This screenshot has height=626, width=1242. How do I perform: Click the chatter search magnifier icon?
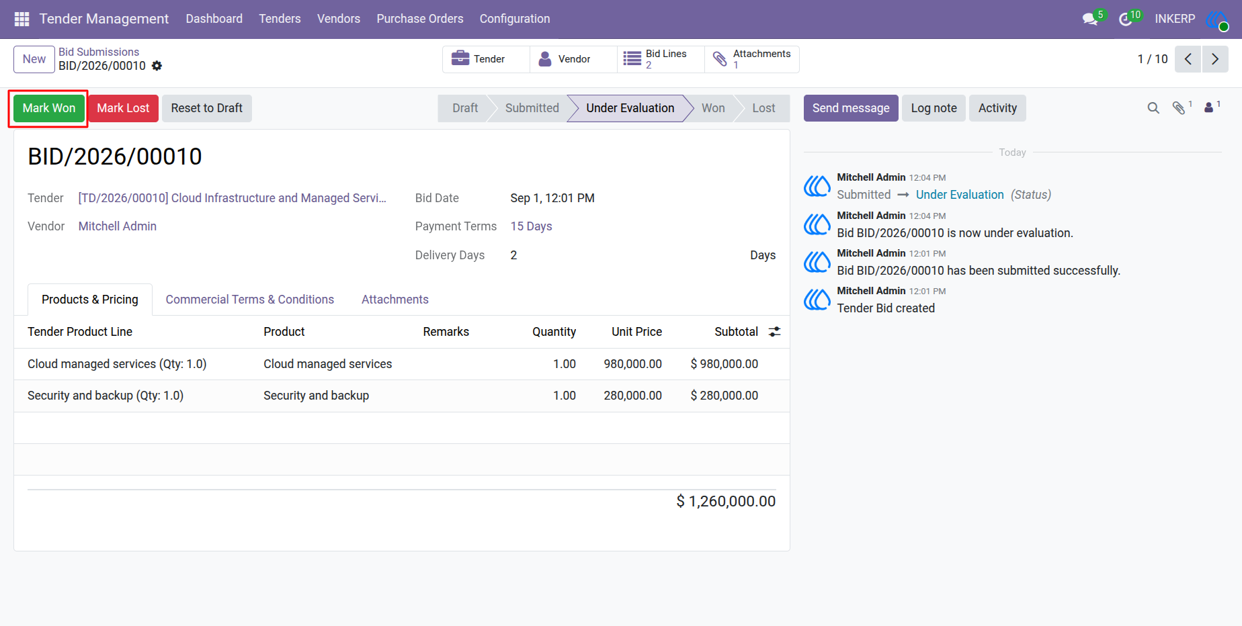pyautogui.click(x=1153, y=108)
